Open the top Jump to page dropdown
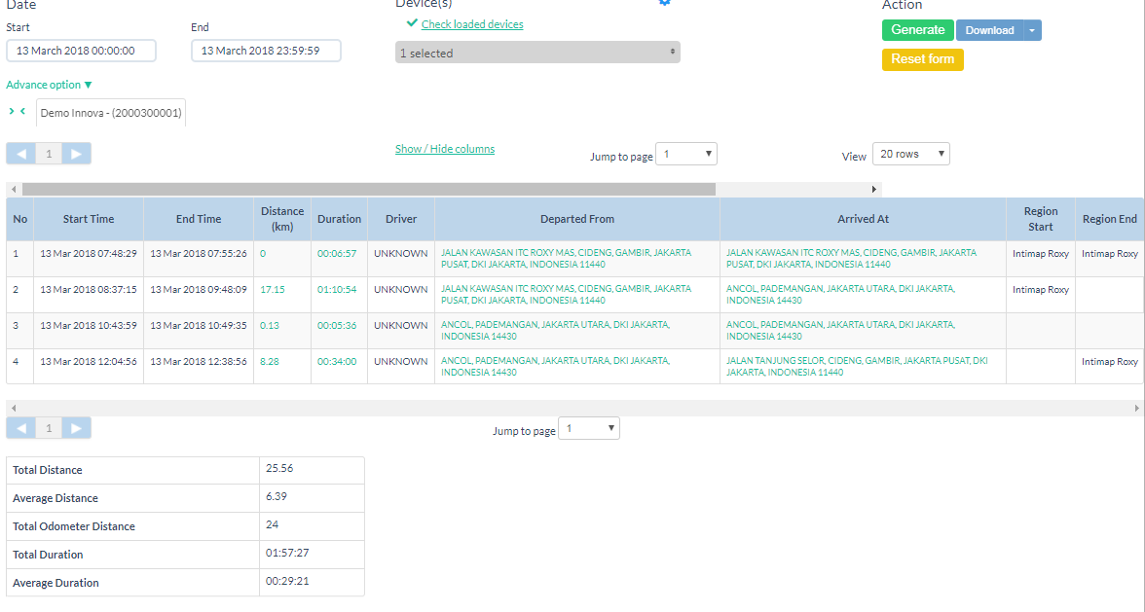 pyautogui.click(x=686, y=154)
